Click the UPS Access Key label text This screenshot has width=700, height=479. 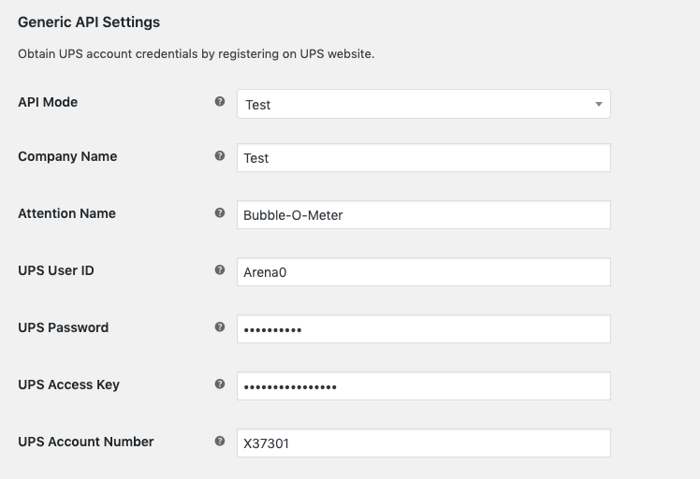68,385
